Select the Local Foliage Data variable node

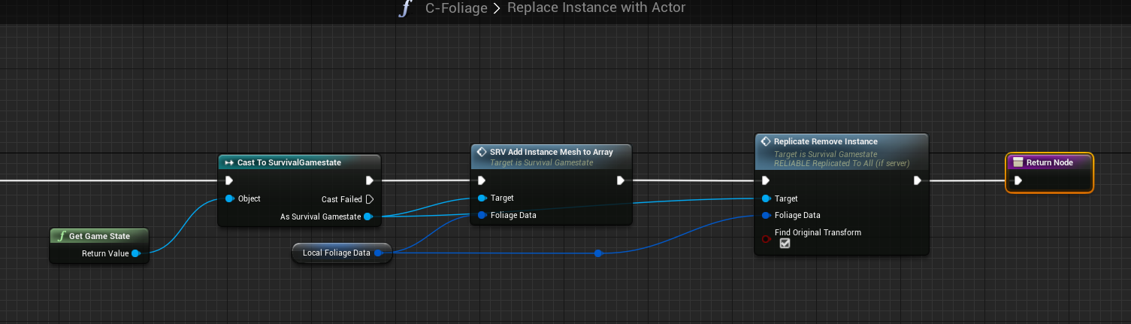[337, 253]
